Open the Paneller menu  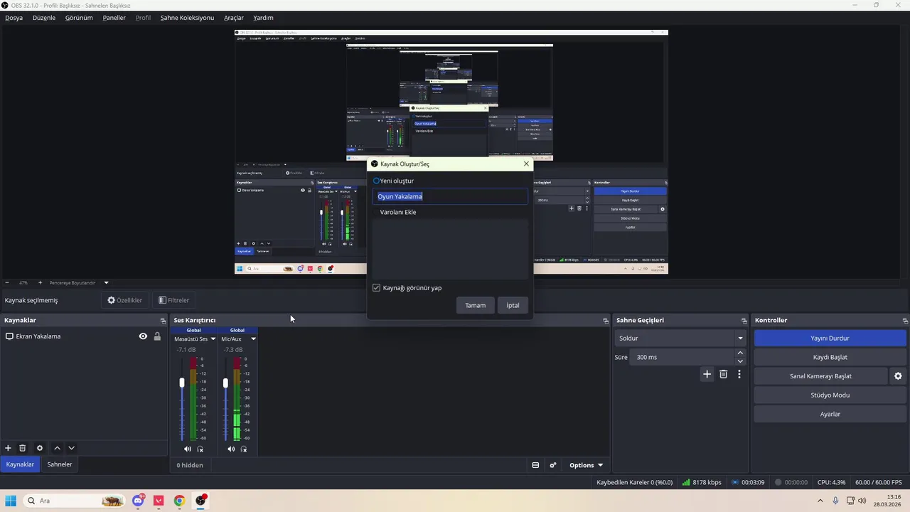click(x=114, y=18)
